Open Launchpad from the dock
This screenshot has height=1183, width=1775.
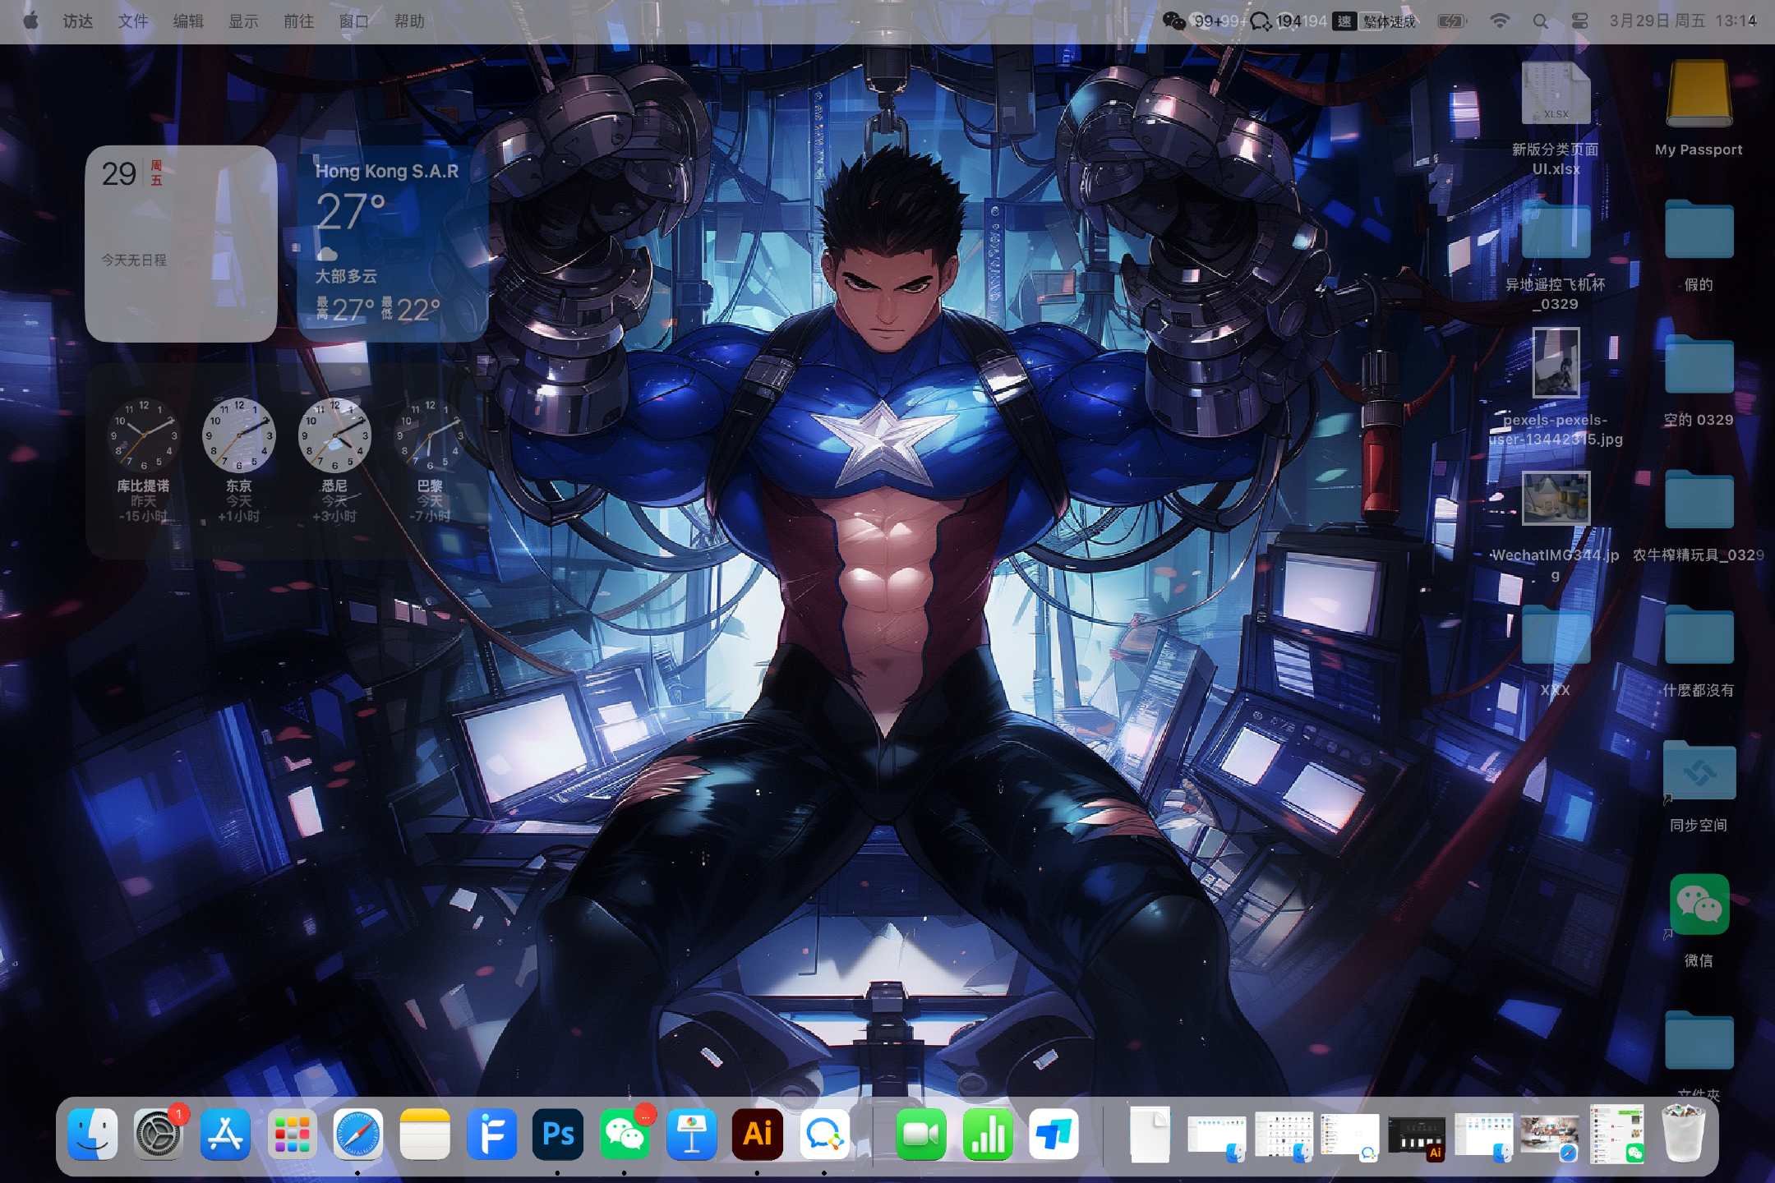click(x=292, y=1135)
